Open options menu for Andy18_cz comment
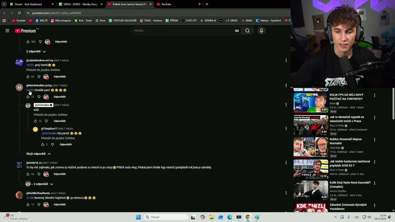The height and width of the screenshot is (222, 395). pyautogui.click(x=286, y=162)
